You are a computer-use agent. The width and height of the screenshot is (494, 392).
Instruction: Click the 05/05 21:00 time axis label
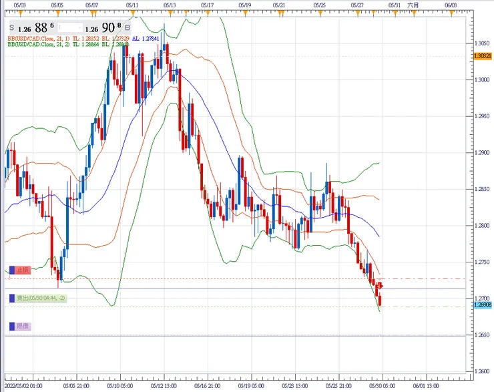[x=76, y=386]
